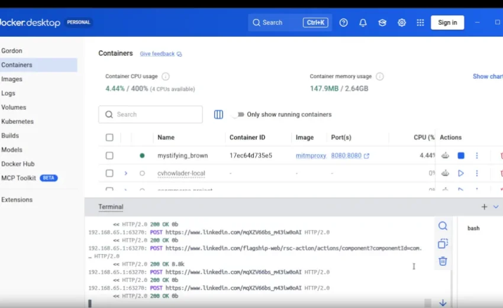The width and height of the screenshot is (503, 308).
Task: Open more actions menu for cvhowlader-local
Action: click(477, 173)
